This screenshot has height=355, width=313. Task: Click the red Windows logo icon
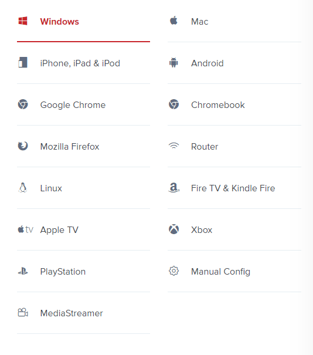pyautogui.click(x=23, y=21)
